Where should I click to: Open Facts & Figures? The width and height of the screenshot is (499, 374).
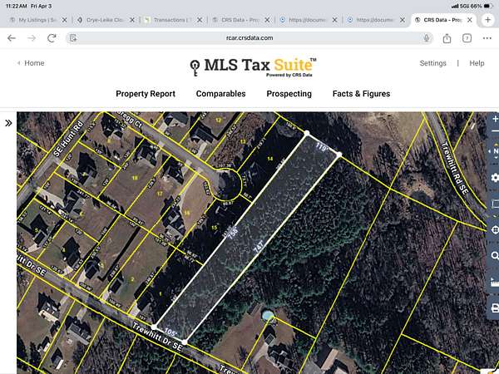coord(361,94)
